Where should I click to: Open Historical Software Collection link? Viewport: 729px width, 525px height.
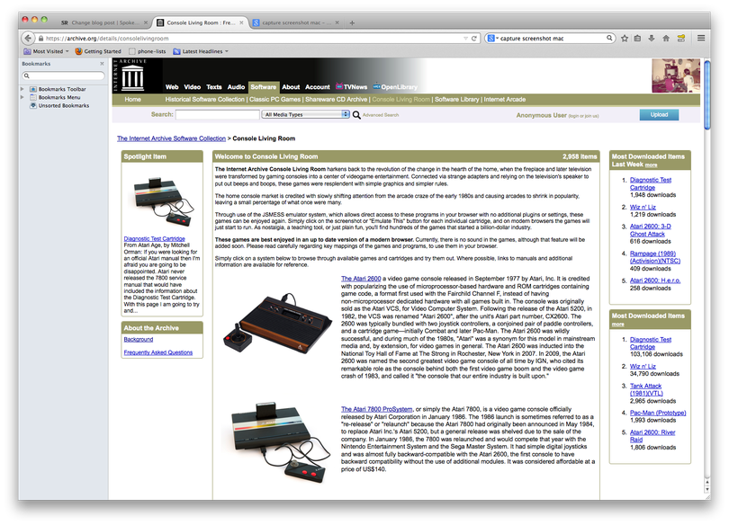204,100
